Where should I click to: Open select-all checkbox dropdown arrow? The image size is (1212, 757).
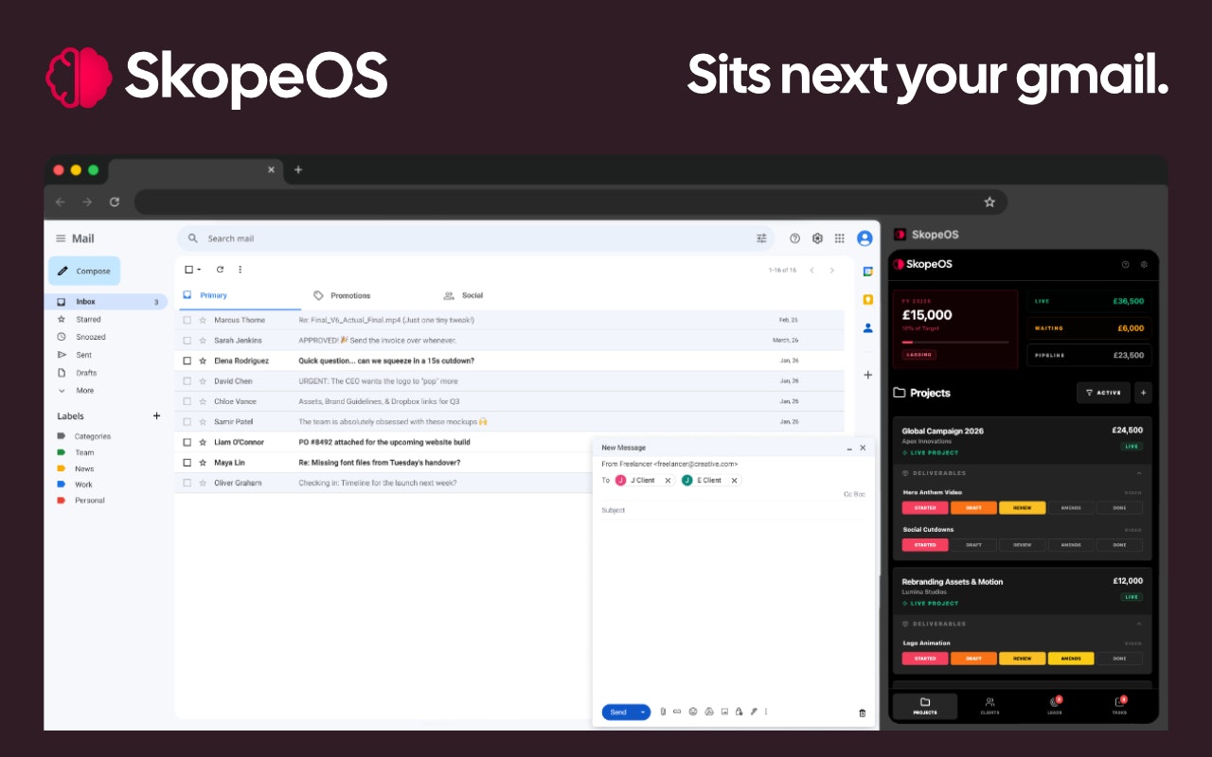click(x=199, y=270)
